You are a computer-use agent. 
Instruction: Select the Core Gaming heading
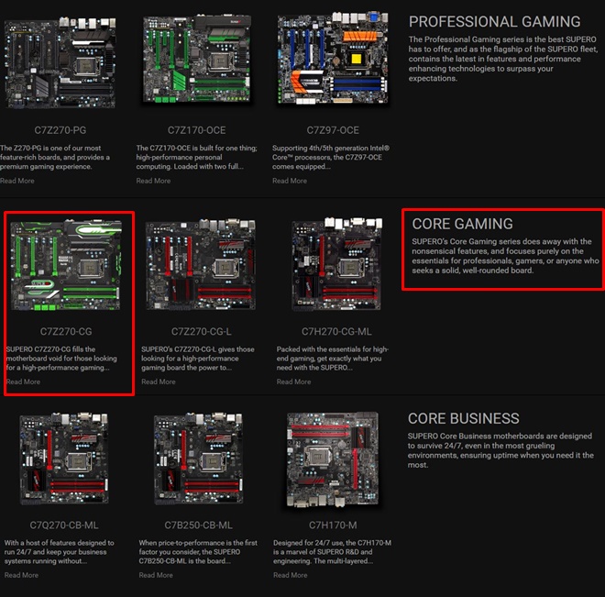462,224
